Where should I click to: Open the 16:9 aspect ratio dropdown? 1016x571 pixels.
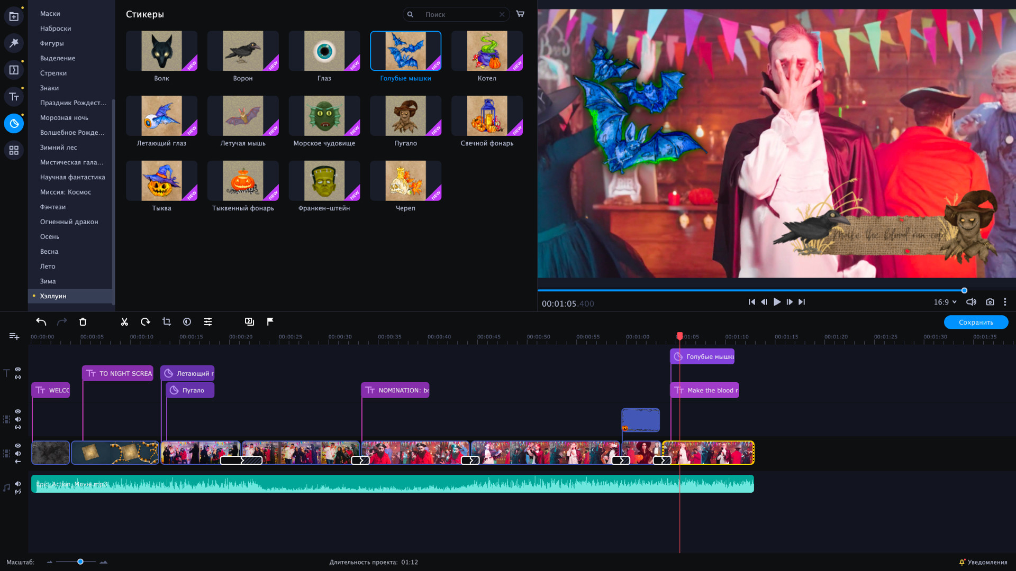(945, 302)
